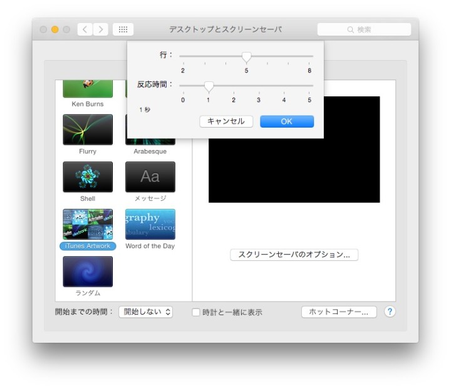
Task: Select the Shell screen saver
Action: (x=88, y=177)
